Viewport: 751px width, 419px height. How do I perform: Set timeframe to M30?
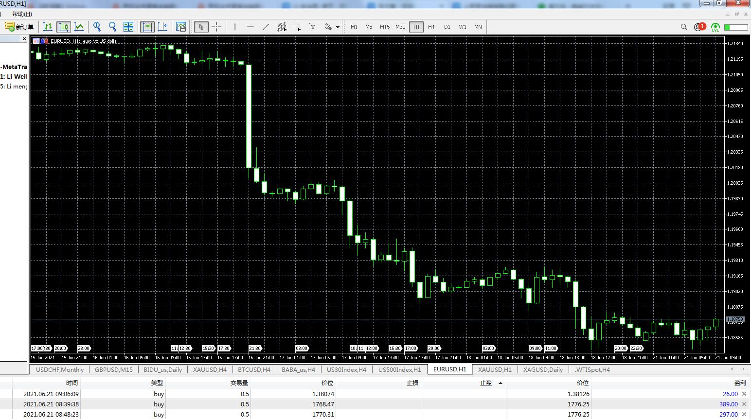tap(400, 27)
